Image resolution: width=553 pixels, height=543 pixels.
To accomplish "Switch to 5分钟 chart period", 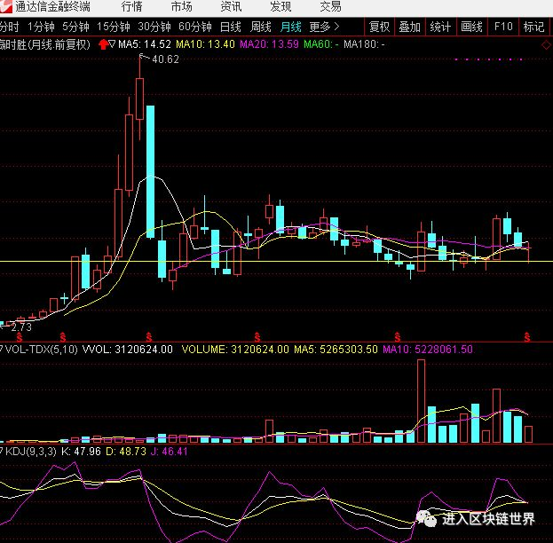I will [75, 27].
